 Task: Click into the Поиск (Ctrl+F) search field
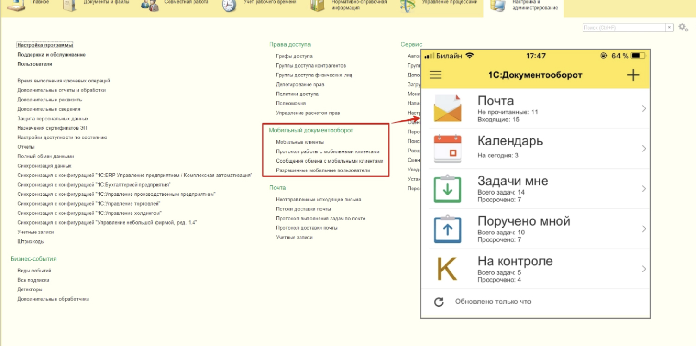click(624, 28)
